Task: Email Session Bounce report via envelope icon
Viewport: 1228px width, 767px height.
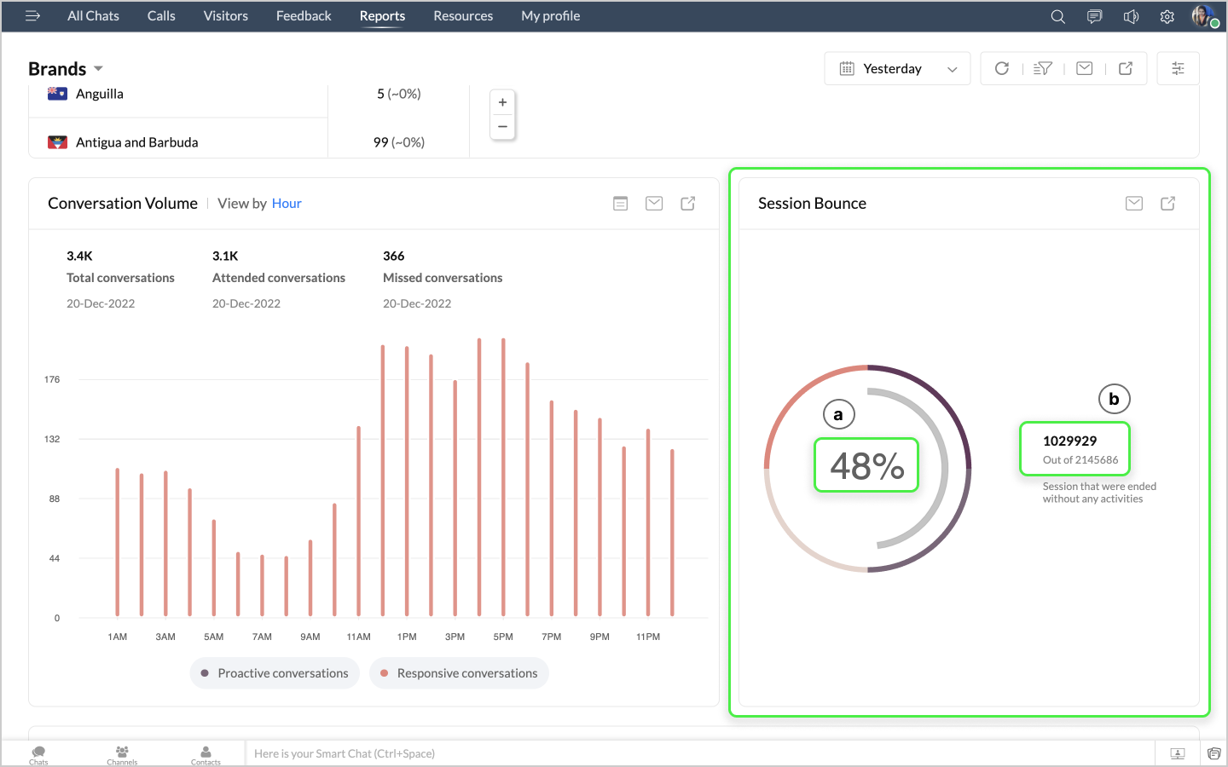Action: coord(1133,203)
